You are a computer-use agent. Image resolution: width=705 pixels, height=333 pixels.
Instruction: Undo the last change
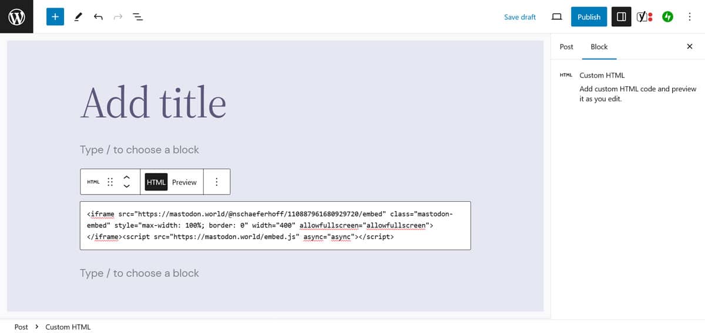coord(98,17)
